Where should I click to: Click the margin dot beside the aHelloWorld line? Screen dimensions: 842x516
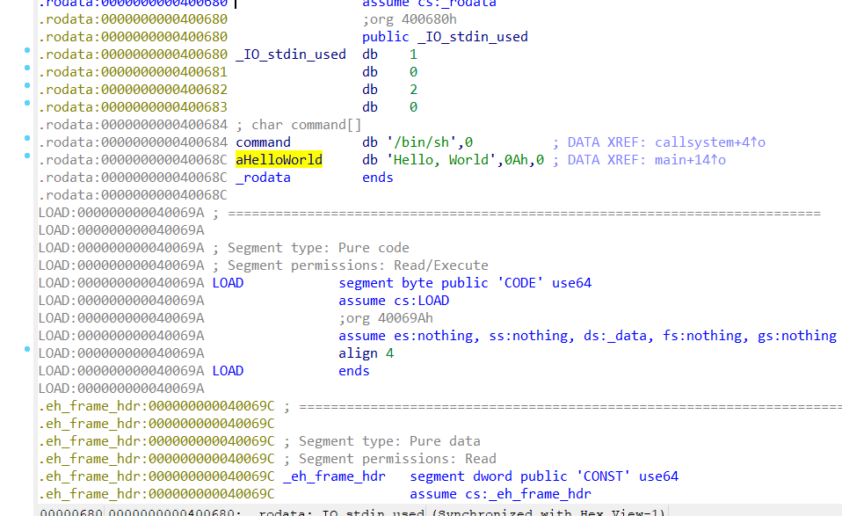[27, 156]
